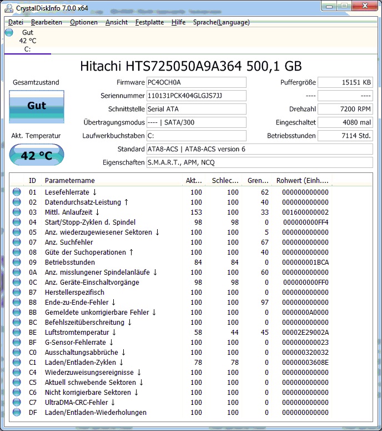382x431 pixels.
Task: Click the Eigenschaften field S.M.A.R.T., APM, NCQ
Action: coord(260,162)
